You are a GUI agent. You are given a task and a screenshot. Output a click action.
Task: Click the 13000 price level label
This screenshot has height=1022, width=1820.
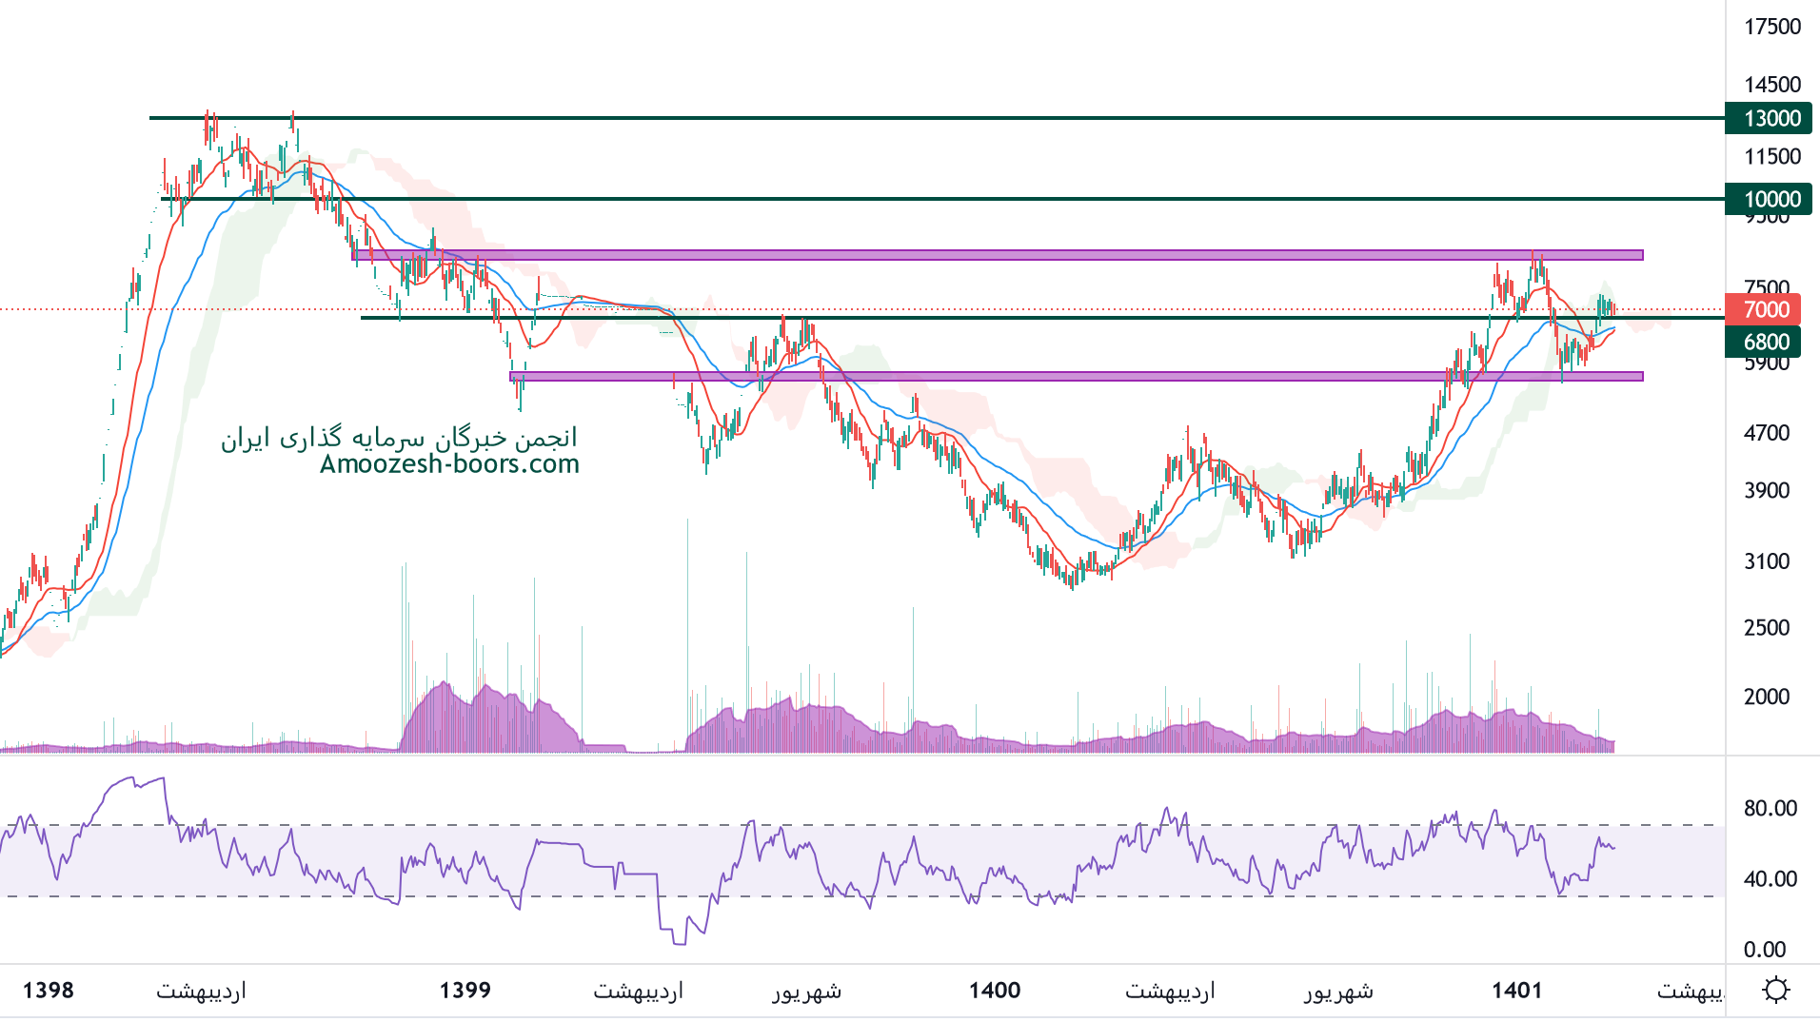(1771, 119)
